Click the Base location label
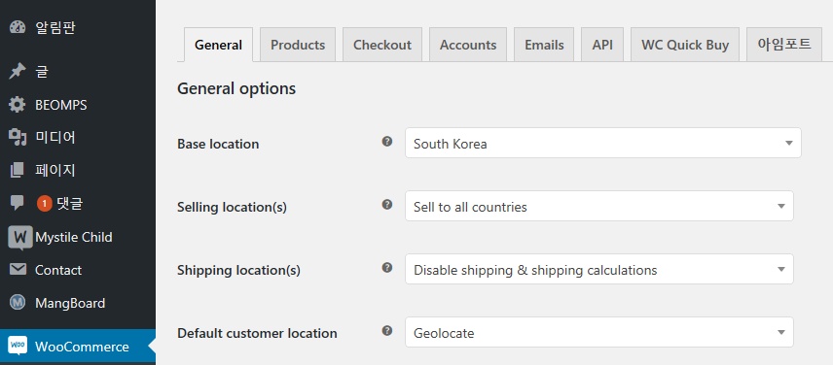This screenshot has height=365, width=833. [x=218, y=144]
